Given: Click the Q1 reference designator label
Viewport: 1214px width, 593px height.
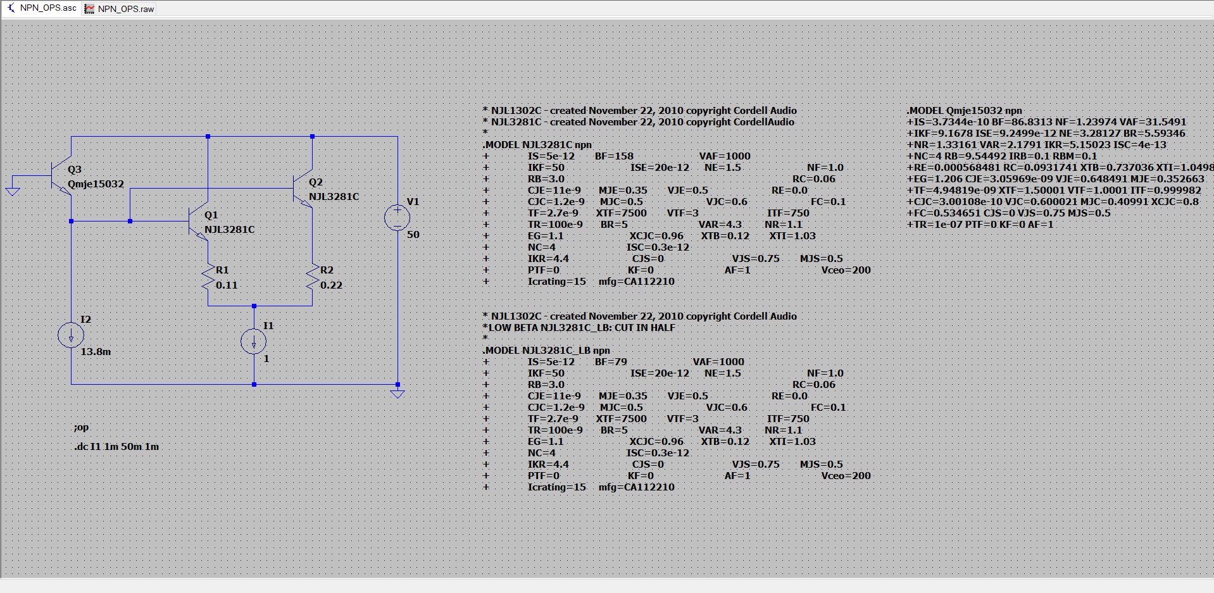Looking at the screenshot, I should (211, 215).
